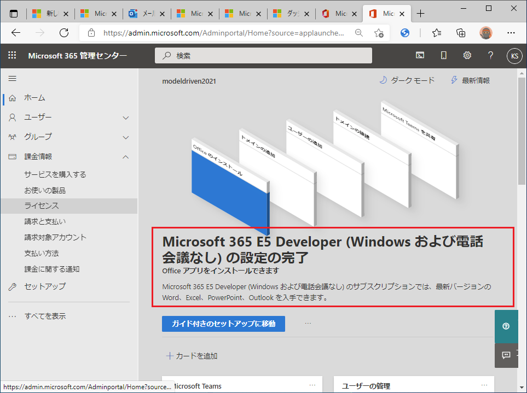Toggle ダークモード
The image size is (527, 393).
(x=407, y=80)
